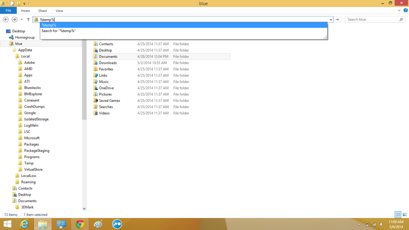
Task: Open Quick Access Toolbar customize dropdown
Action: (24, 4)
